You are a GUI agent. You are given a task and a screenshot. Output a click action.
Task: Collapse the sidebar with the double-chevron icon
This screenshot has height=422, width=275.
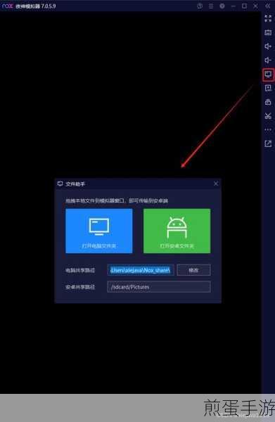tap(268, 6)
